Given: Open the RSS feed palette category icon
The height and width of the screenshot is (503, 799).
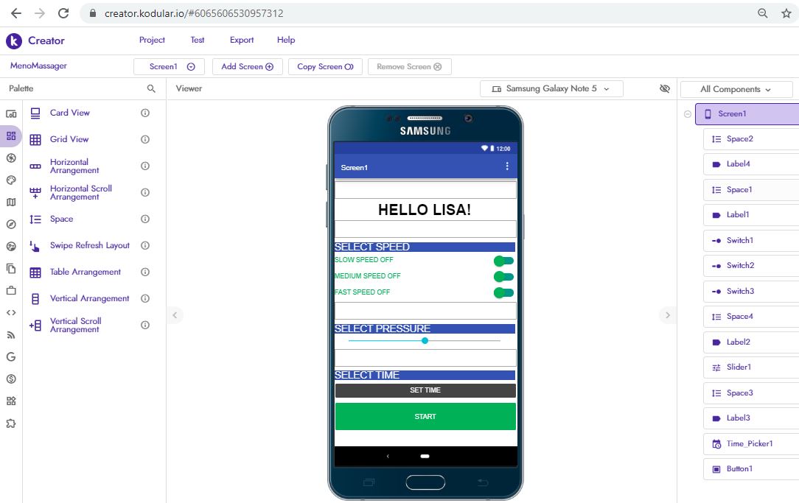Looking at the screenshot, I should pyautogui.click(x=11, y=335).
